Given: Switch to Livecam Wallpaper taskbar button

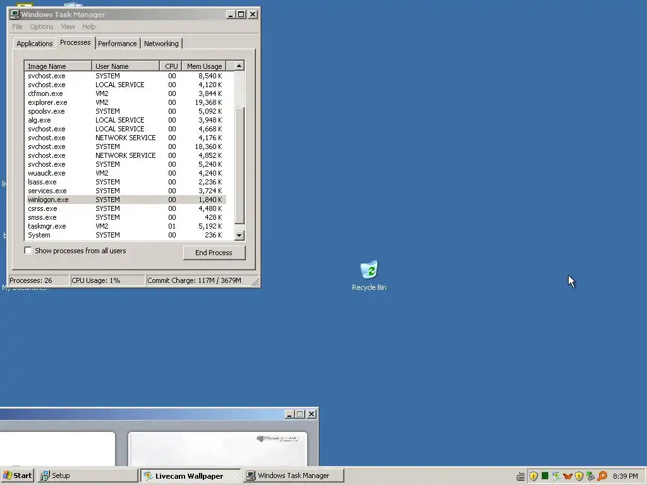Looking at the screenshot, I should [190, 476].
